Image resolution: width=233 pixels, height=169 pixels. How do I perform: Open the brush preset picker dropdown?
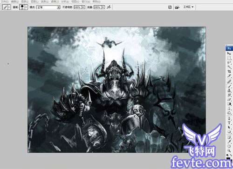click(26, 7)
